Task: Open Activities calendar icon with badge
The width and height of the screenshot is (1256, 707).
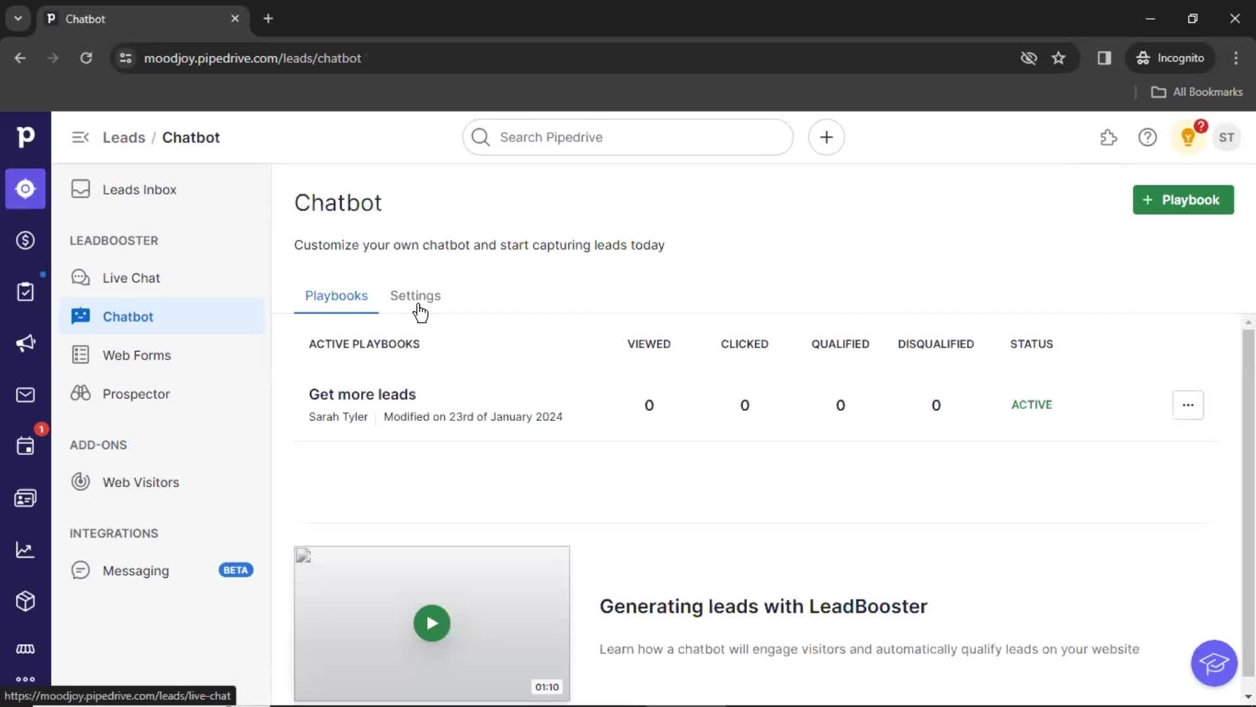Action: click(25, 446)
